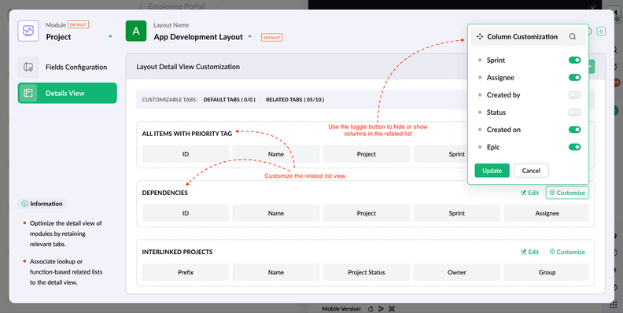Click the green back arrow icon top right

(x=601, y=31)
